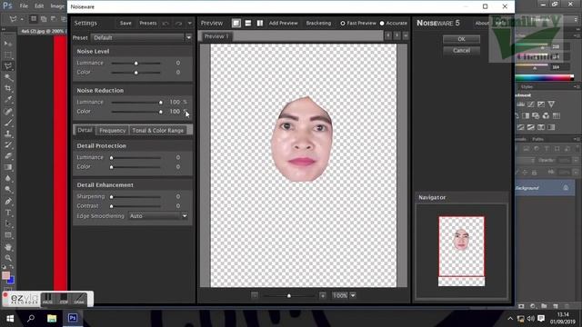The height and width of the screenshot is (327, 582).
Task: Open the Photoshop Edit menu
Action: tap(39, 6)
